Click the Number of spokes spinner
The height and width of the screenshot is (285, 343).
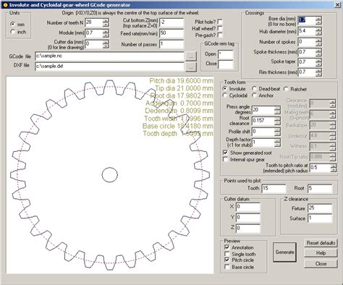[x=318, y=42]
